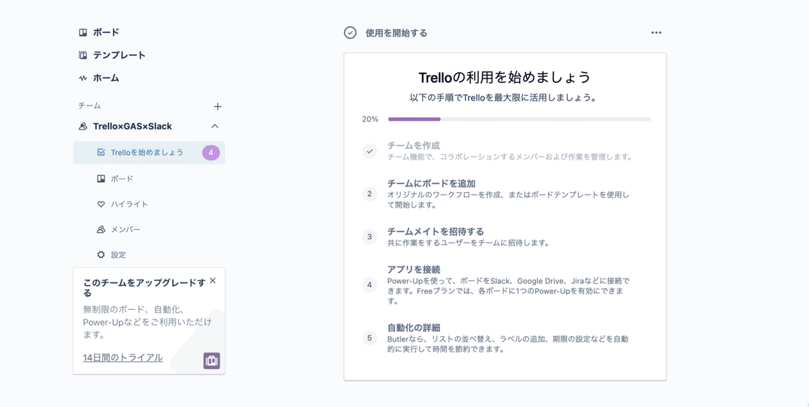The width and height of the screenshot is (809, 407).
Task: Toggle the チームを作成 completed checkmark
Action: pyautogui.click(x=369, y=152)
